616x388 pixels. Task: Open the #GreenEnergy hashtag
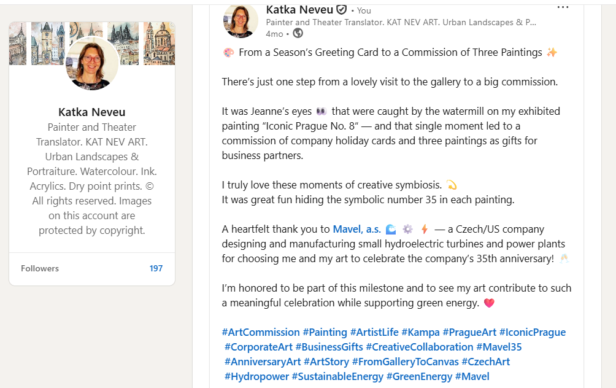click(419, 376)
